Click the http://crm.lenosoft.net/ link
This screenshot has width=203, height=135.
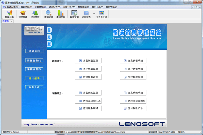tap(39, 125)
